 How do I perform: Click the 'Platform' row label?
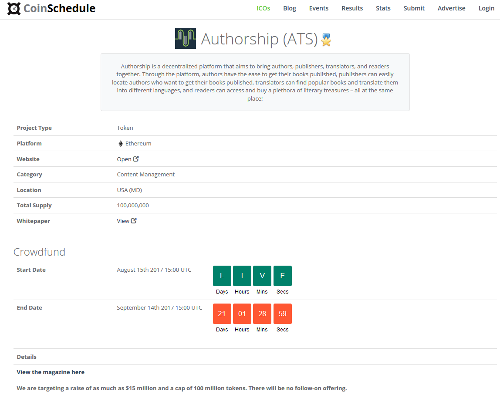pyautogui.click(x=29, y=143)
